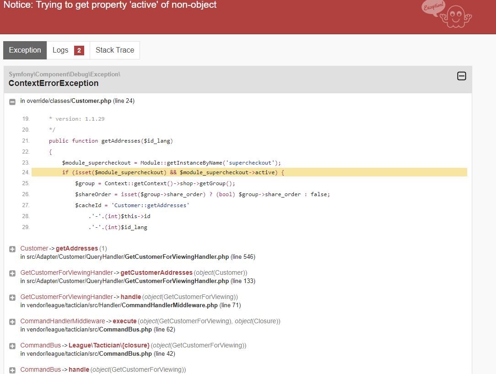Click the getAddresses method link
496x374 pixels.
77,248
